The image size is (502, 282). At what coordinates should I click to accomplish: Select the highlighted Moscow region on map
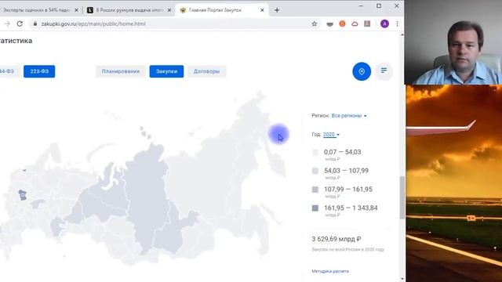coord(22,195)
